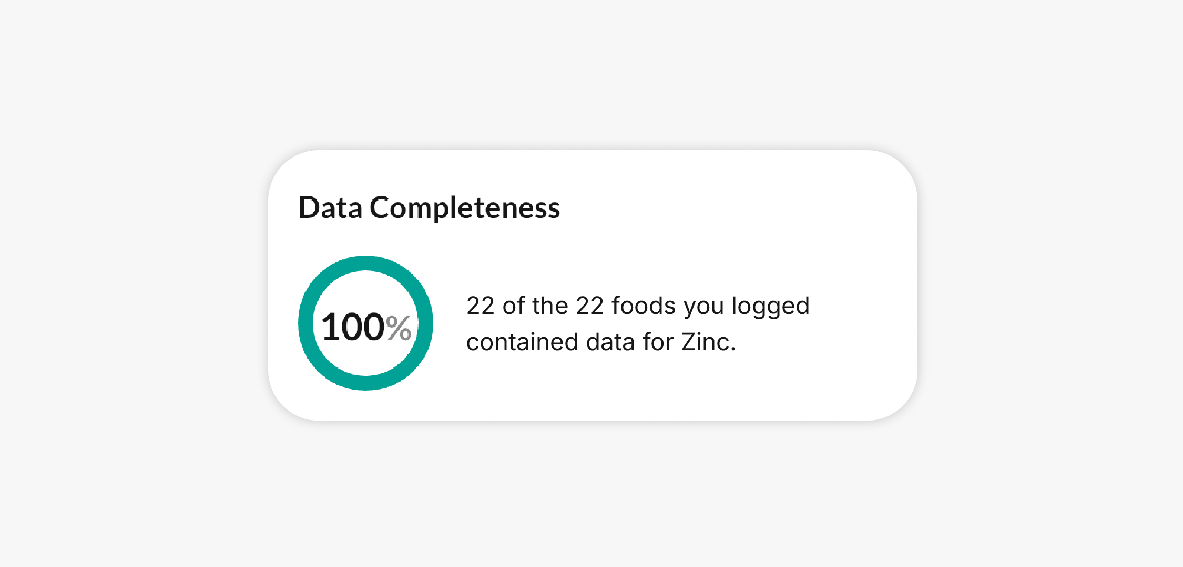Viewport: 1183px width, 567px height.
Task: Click the word Data in the title
Action: (x=330, y=207)
